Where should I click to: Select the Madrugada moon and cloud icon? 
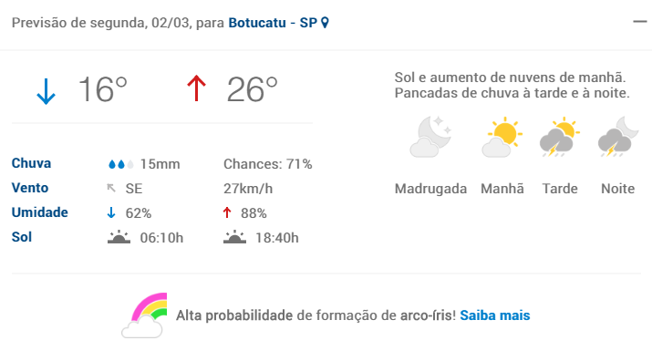pos(430,137)
